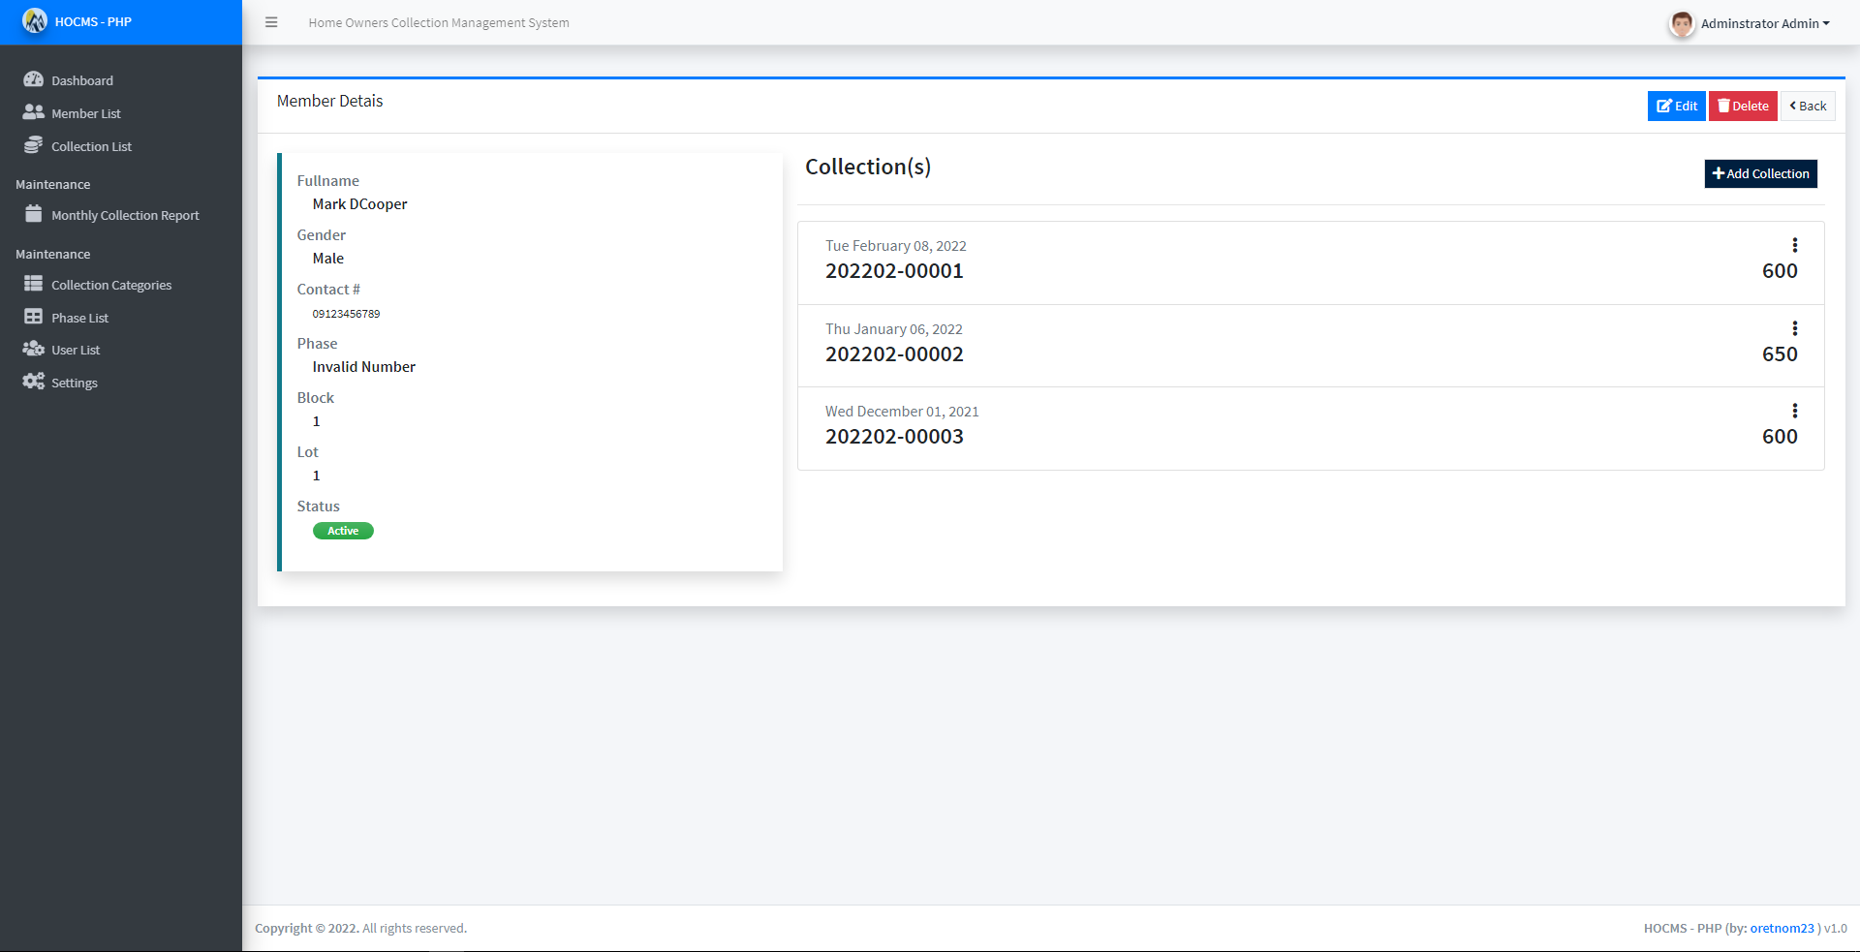Click the date Wed December 01, 2021
The image size is (1860, 952).
point(902,412)
